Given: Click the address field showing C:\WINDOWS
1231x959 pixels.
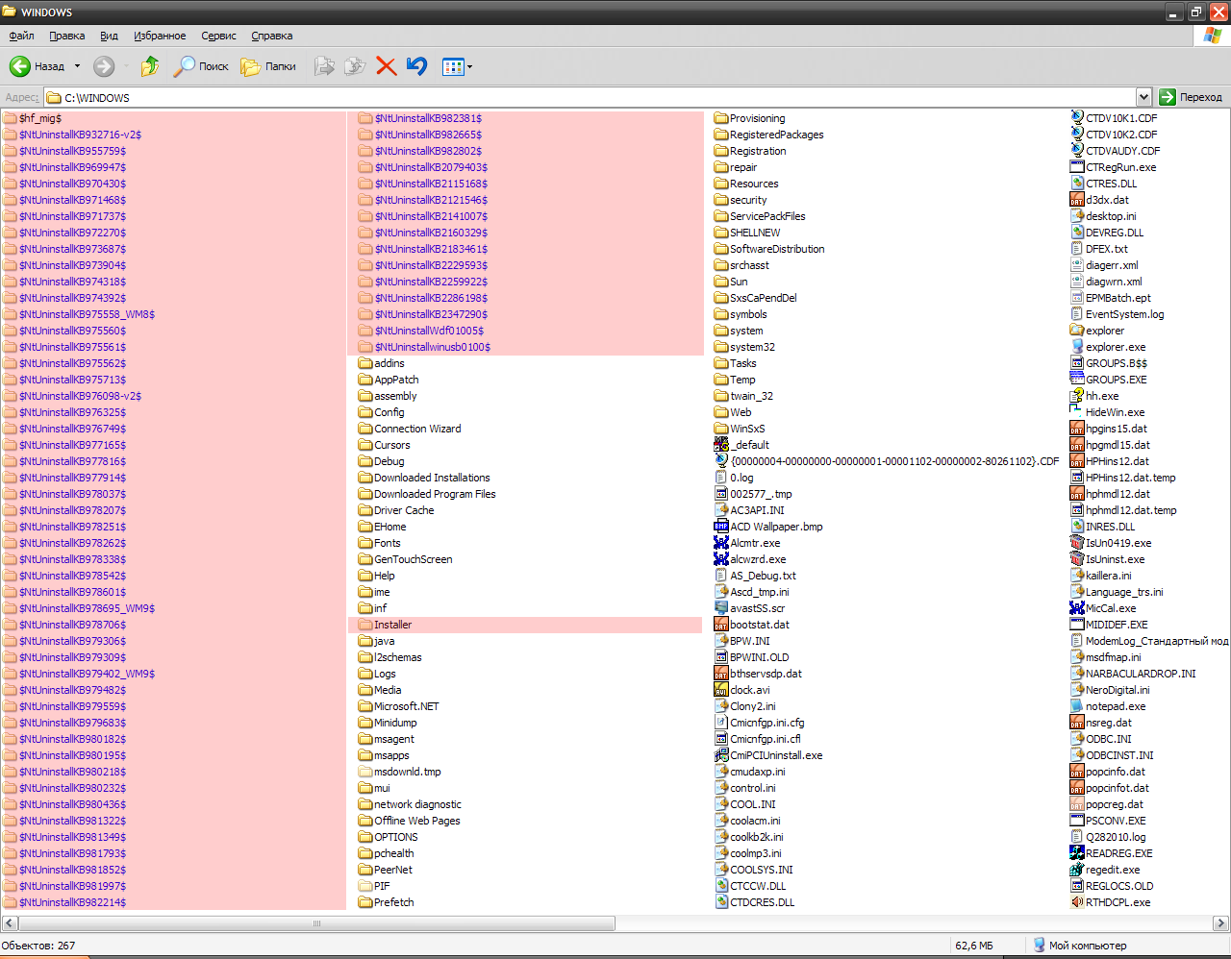Looking at the screenshot, I should (590, 97).
